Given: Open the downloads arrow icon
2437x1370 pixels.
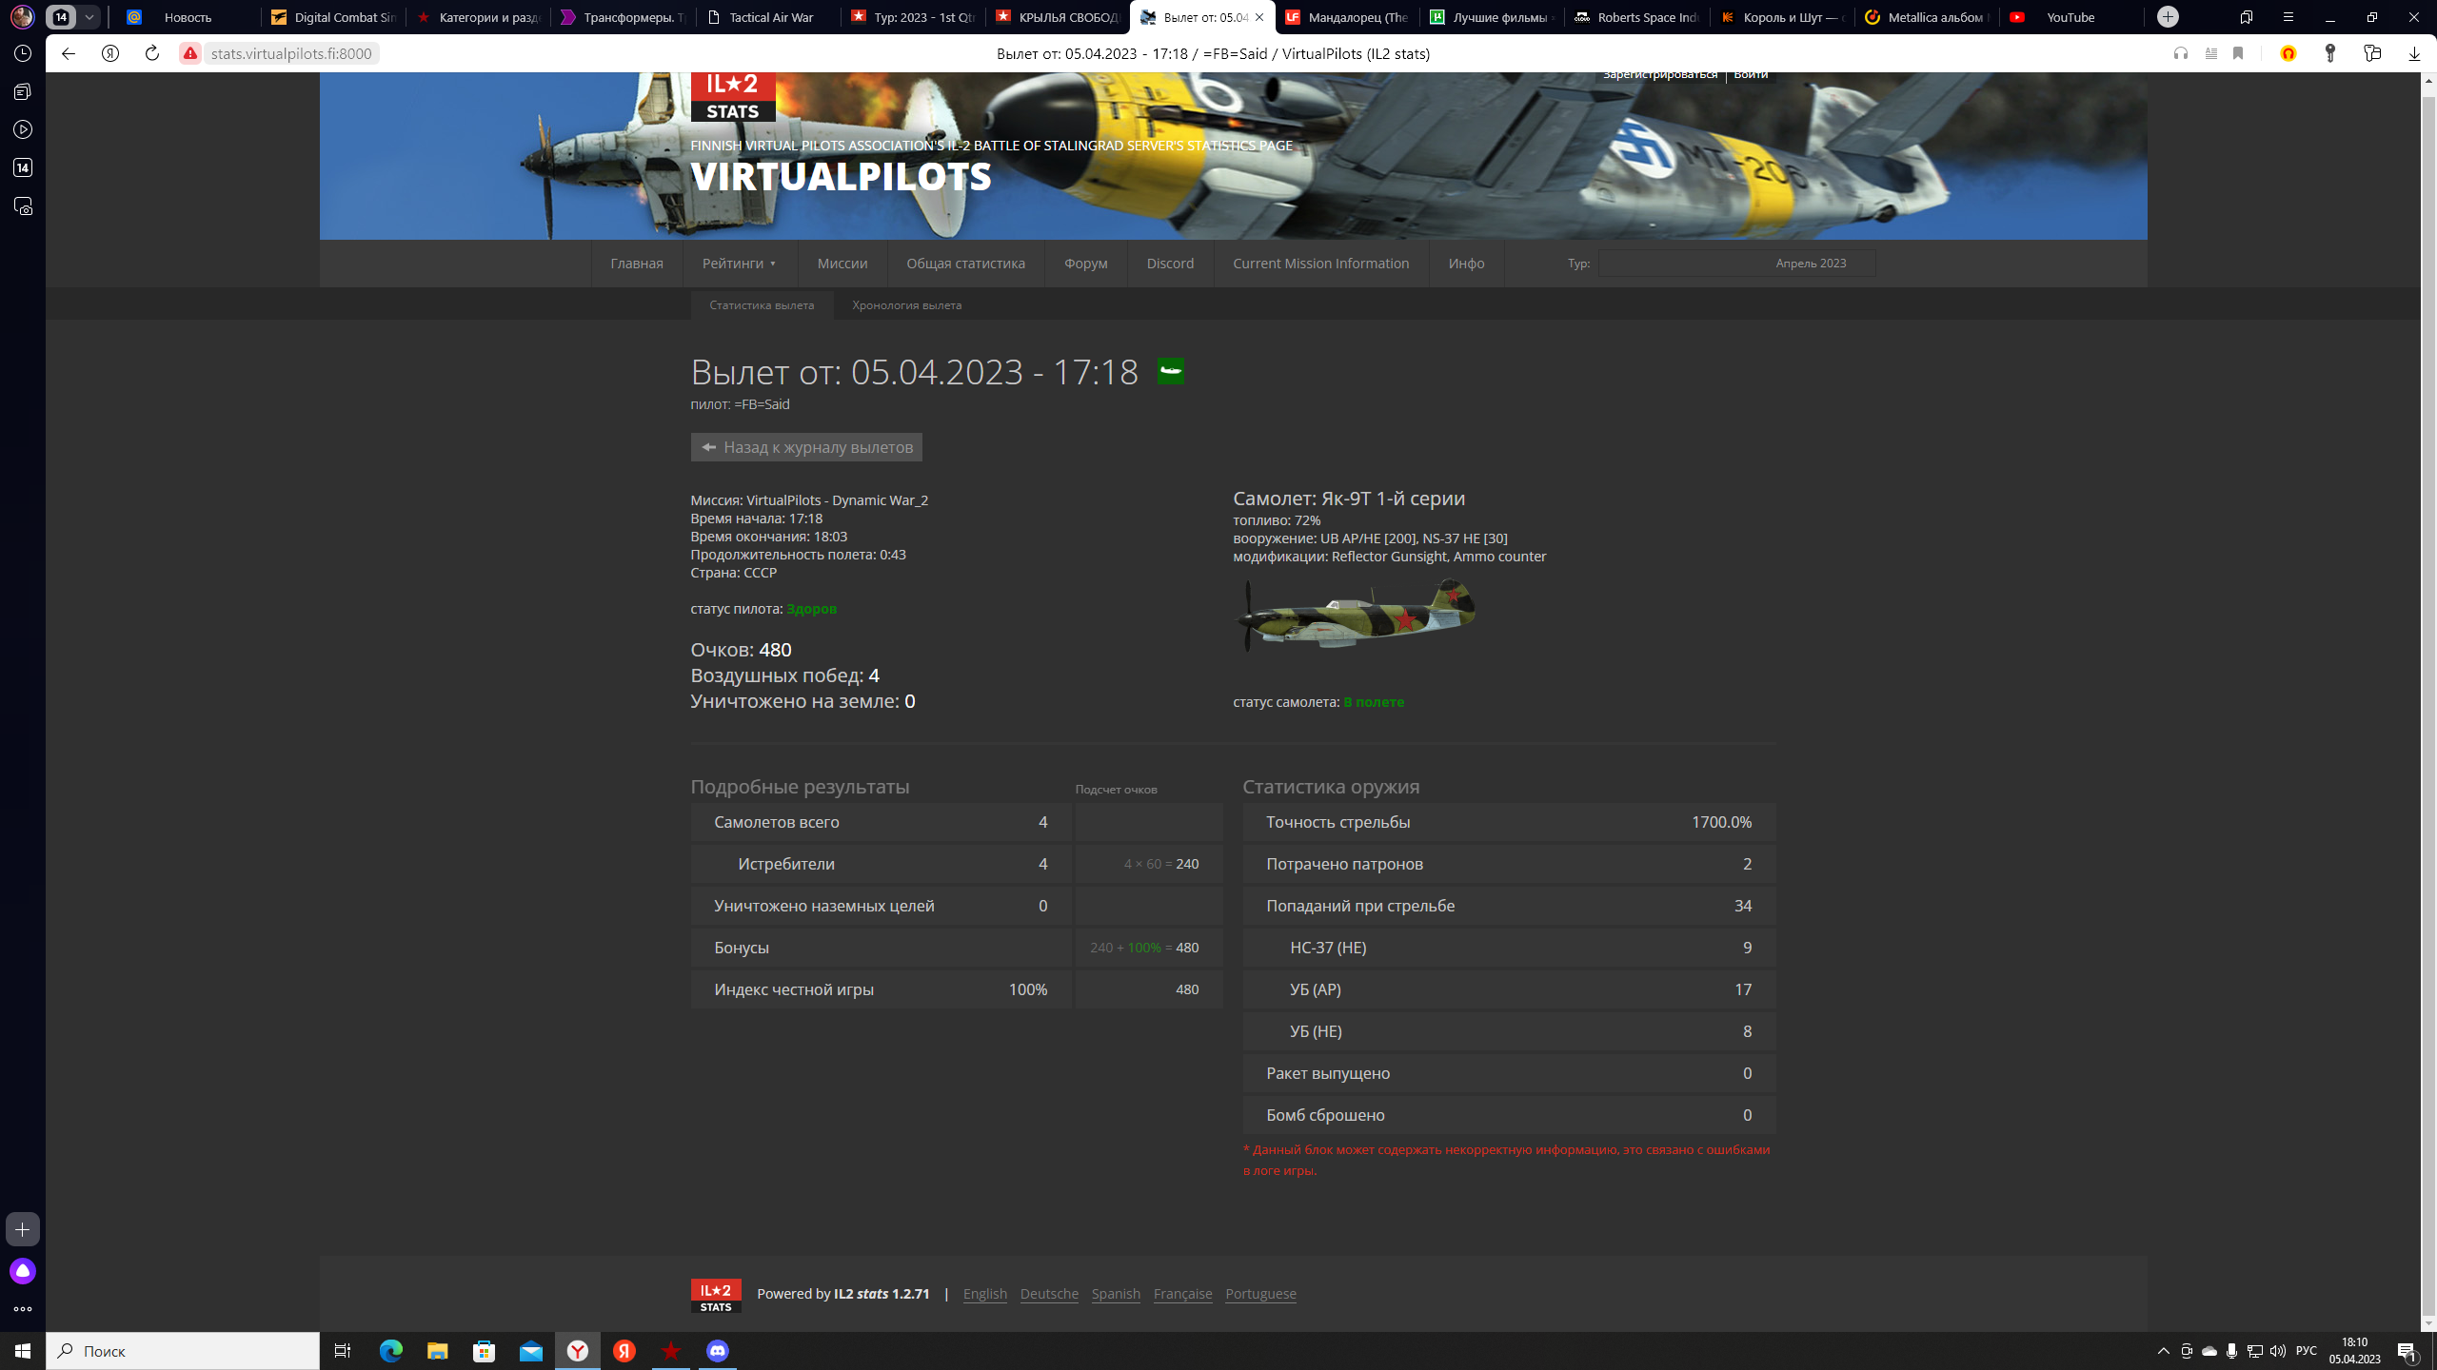Looking at the screenshot, I should click(x=2414, y=53).
